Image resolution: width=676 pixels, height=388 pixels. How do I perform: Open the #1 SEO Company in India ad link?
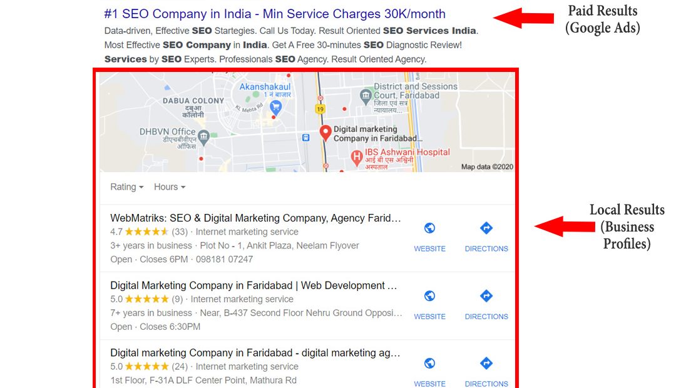tap(275, 14)
